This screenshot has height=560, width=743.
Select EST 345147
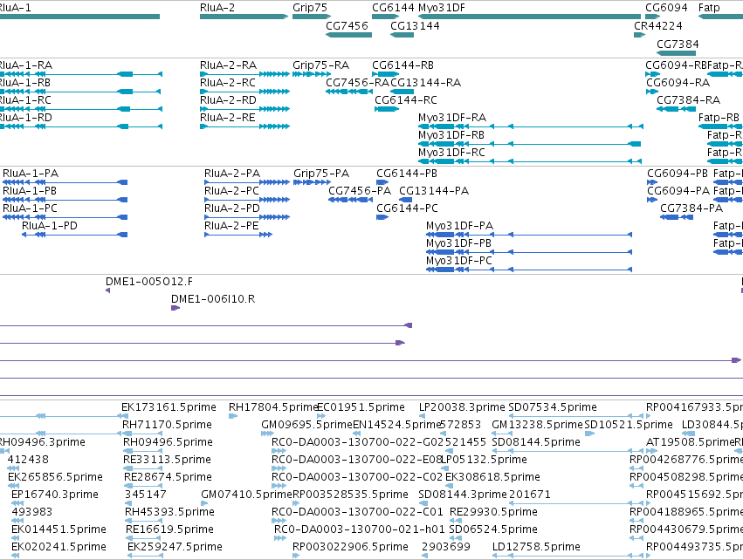146,495
